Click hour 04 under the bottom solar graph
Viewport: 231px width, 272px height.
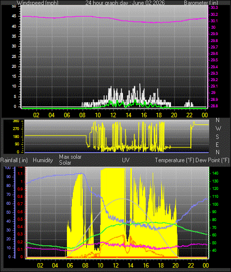coord(55,266)
